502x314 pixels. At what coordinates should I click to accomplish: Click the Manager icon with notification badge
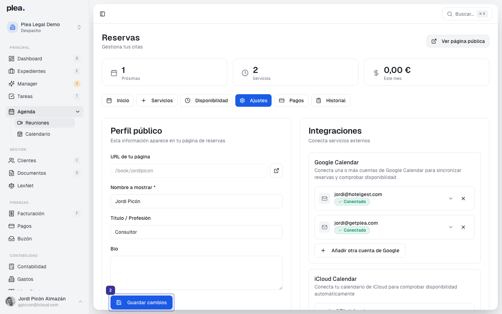pos(11,84)
